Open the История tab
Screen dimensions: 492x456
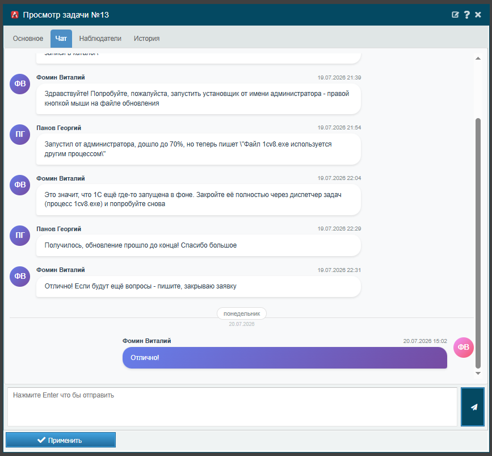146,39
